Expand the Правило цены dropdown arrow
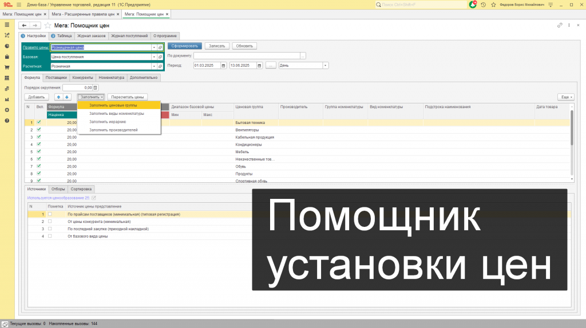Screen dimensions: 586x328 (x=154, y=47)
